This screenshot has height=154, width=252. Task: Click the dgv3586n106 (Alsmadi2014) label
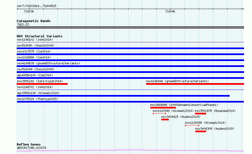coord(38,93)
